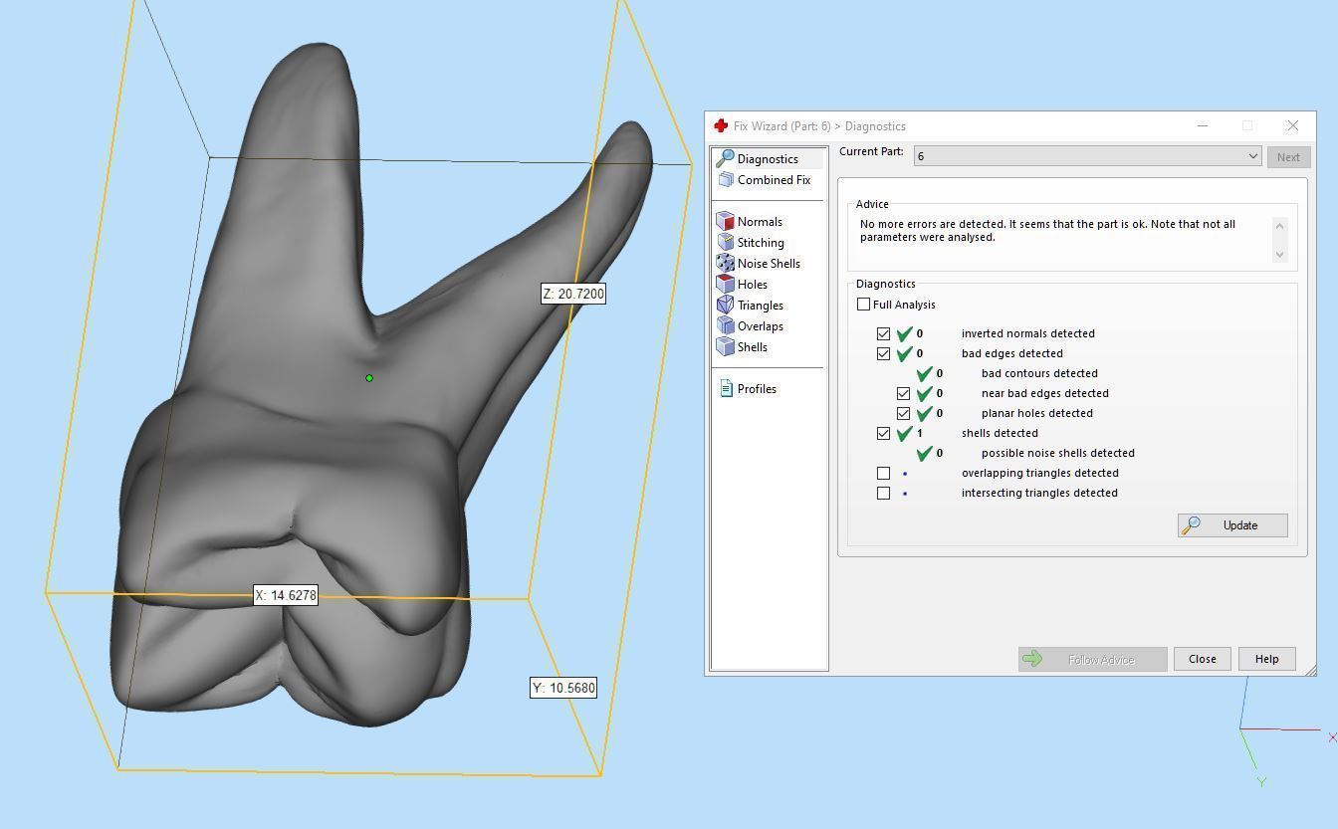Click the Y: 10.5680 dimension label
The height and width of the screenshot is (829, 1338).
coord(563,688)
